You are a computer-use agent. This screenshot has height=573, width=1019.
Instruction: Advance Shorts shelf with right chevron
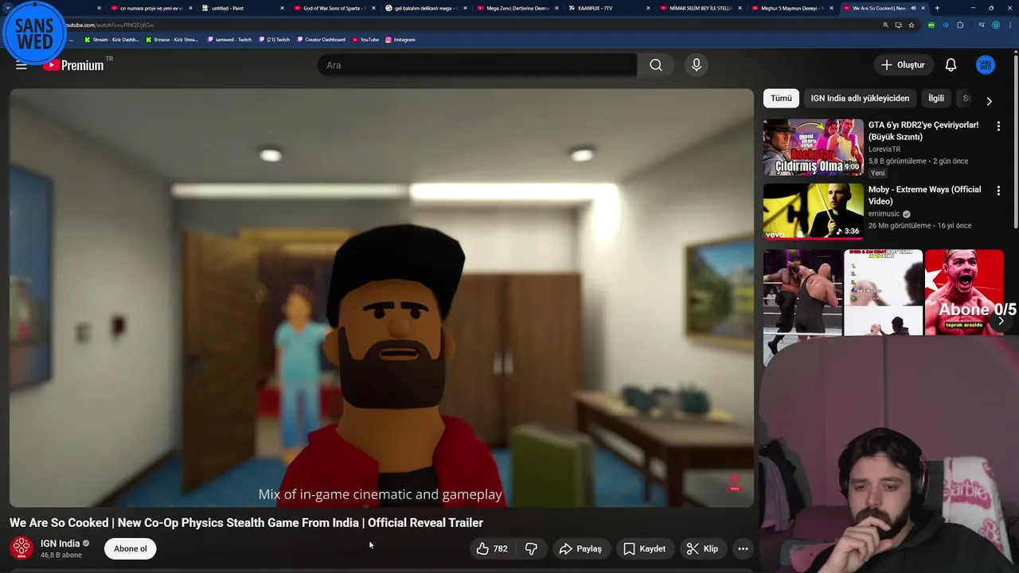tap(1001, 320)
